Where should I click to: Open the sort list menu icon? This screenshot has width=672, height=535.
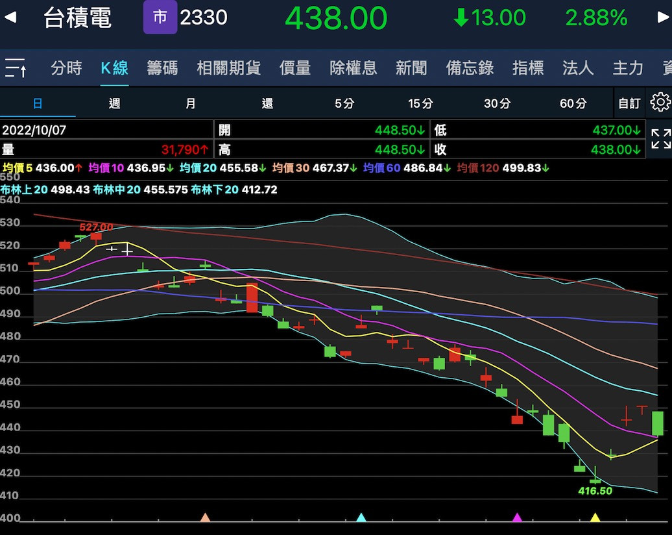[x=16, y=68]
